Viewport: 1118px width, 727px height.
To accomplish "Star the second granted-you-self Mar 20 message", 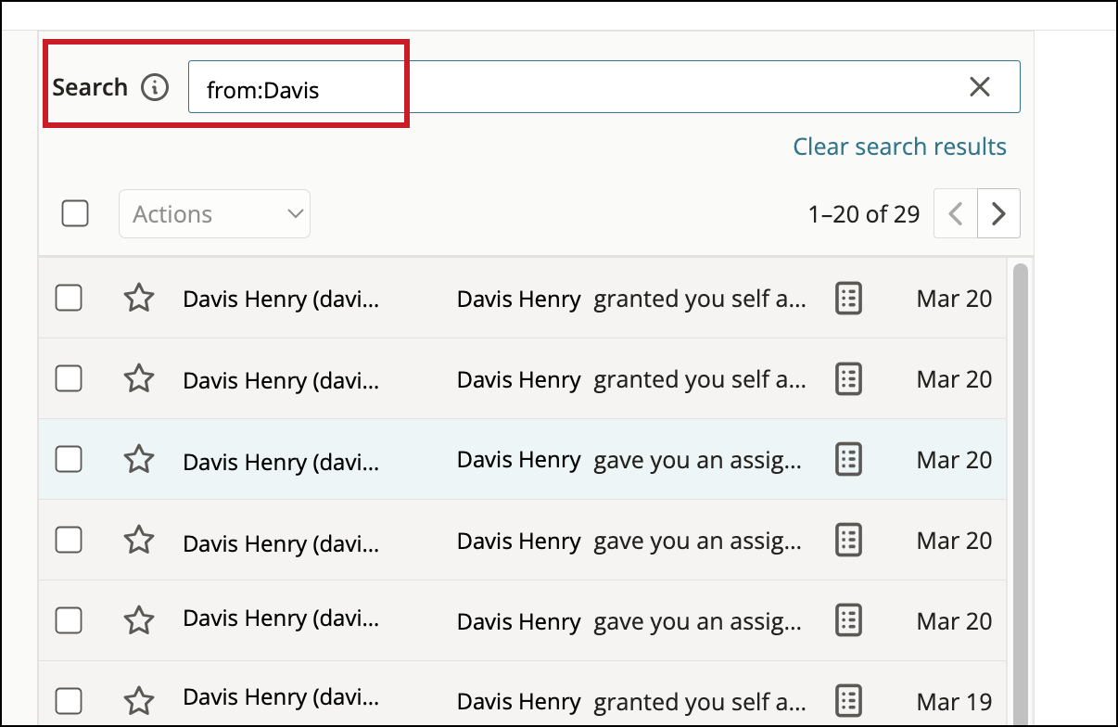I will (139, 378).
